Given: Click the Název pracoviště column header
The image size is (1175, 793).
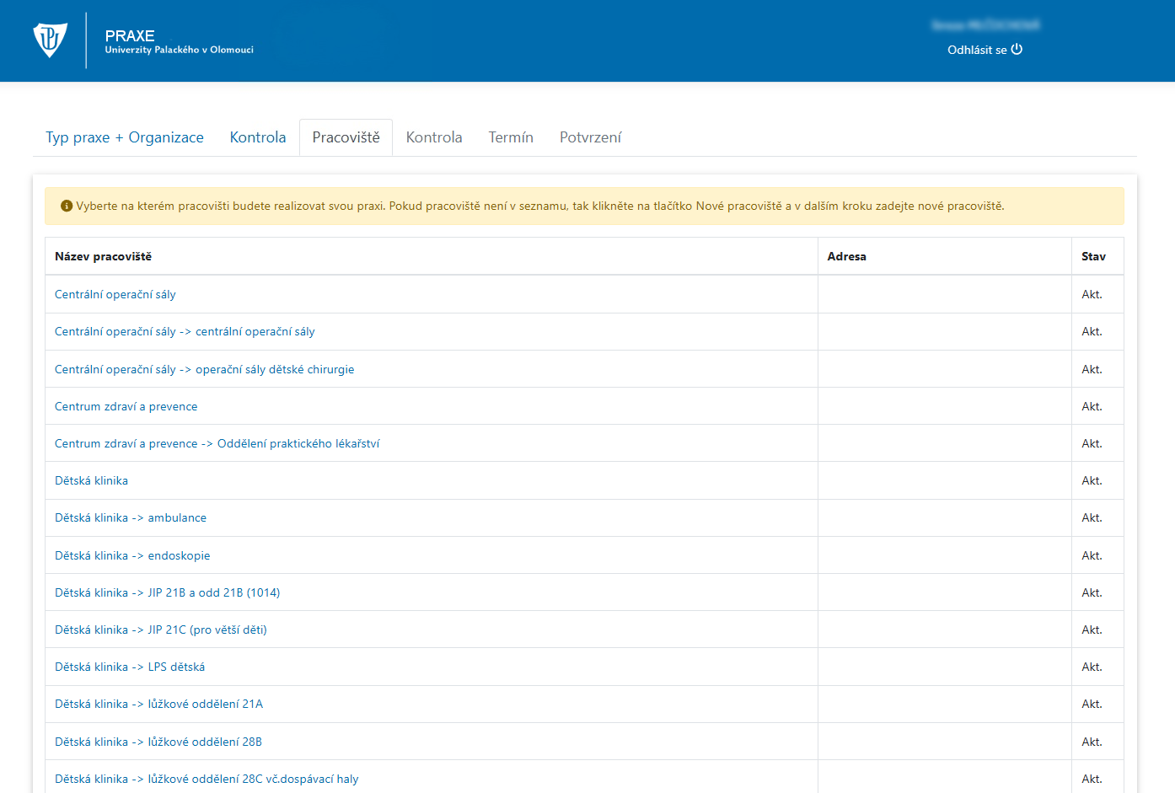Looking at the screenshot, I should (x=103, y=257).
